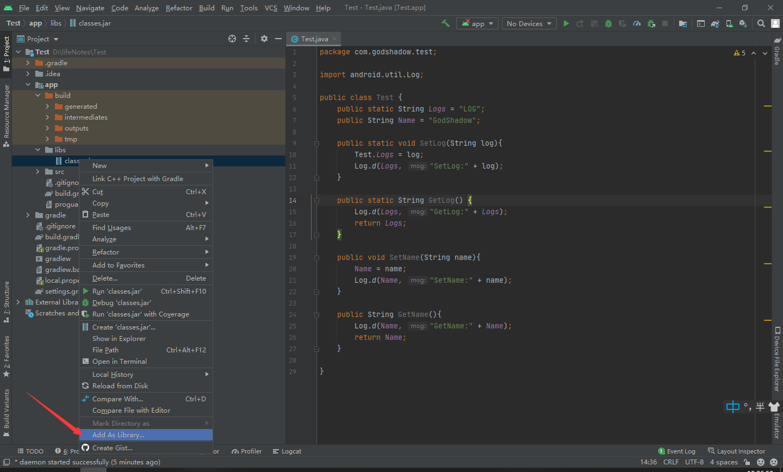Open the Profiler tool window button

246,451
